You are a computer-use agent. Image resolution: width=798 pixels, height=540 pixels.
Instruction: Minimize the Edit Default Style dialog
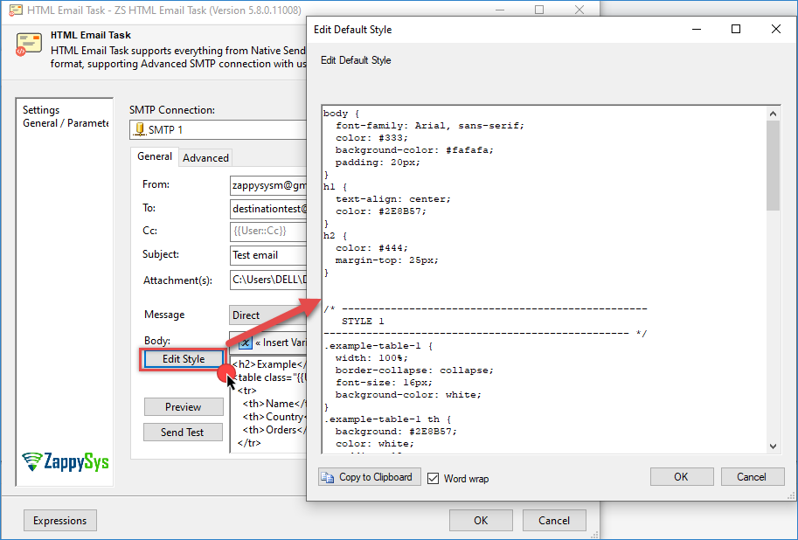pyautogui.click(x=696, y=29)
